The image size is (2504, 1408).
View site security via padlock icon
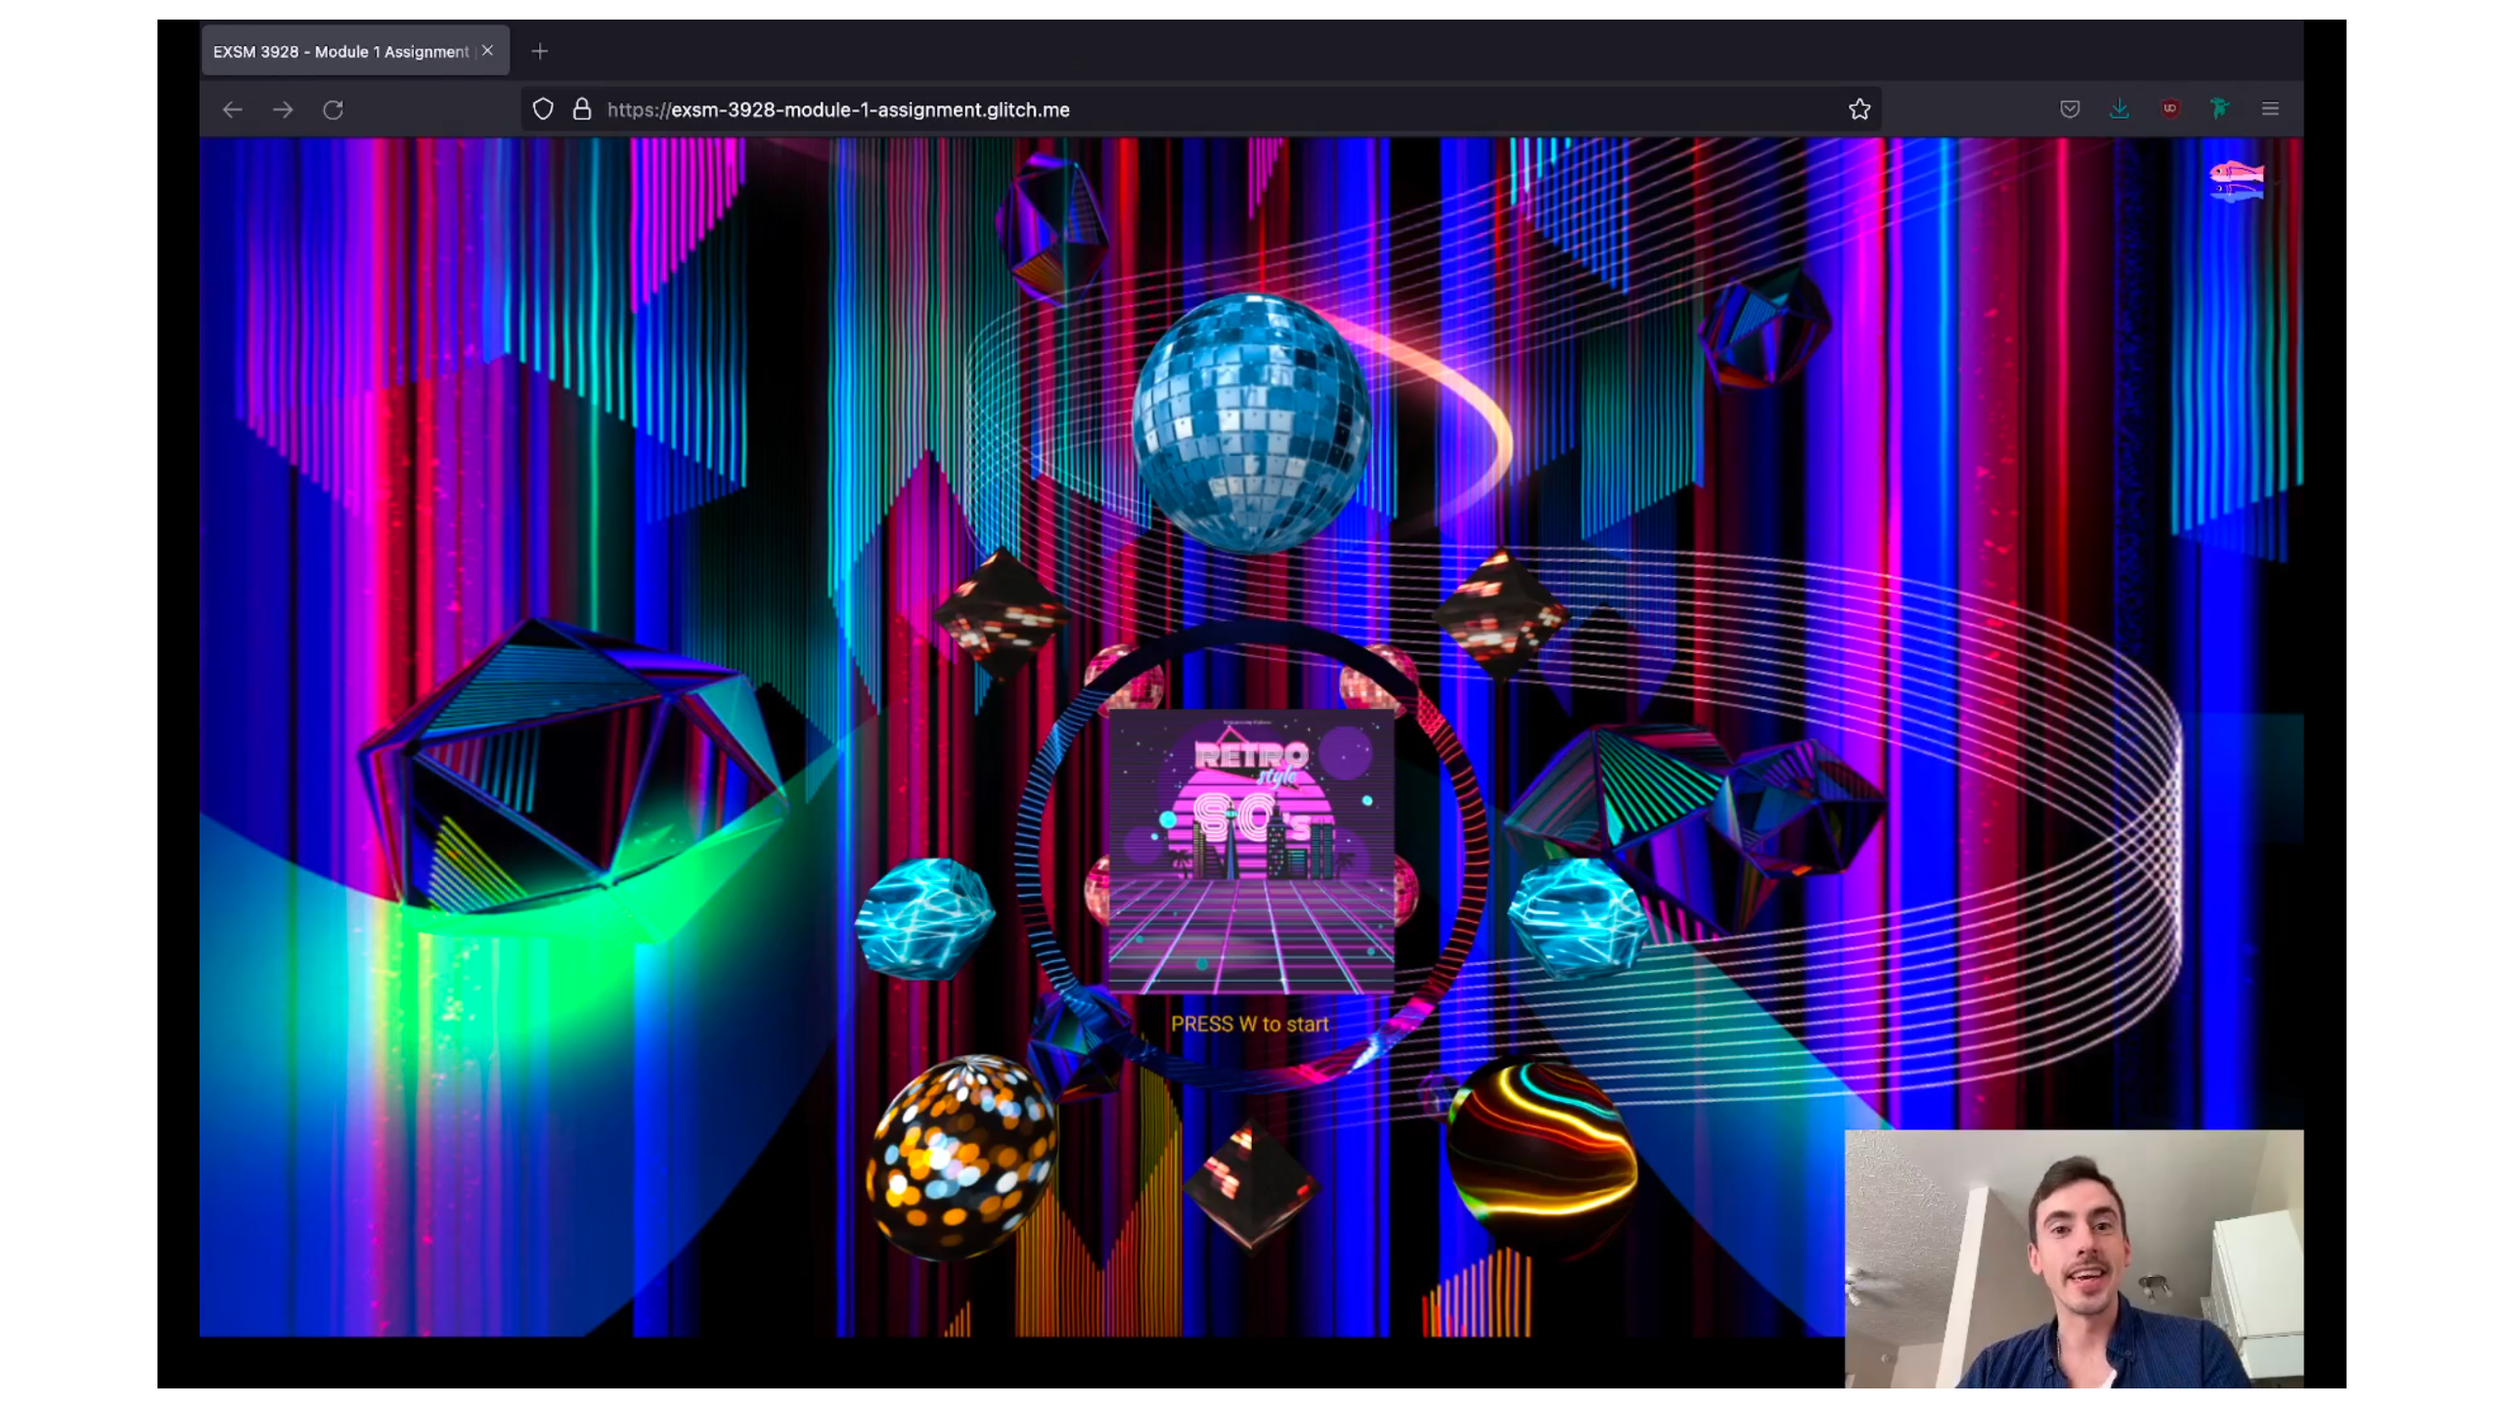click(582, 109)
